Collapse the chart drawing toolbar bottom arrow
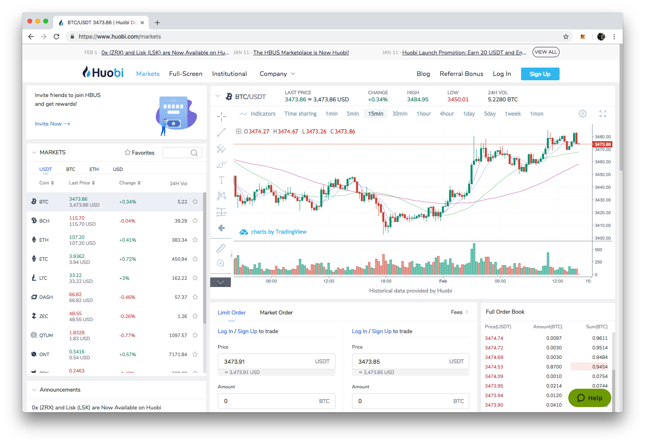The image size is (645, 444). click(221, 283)
